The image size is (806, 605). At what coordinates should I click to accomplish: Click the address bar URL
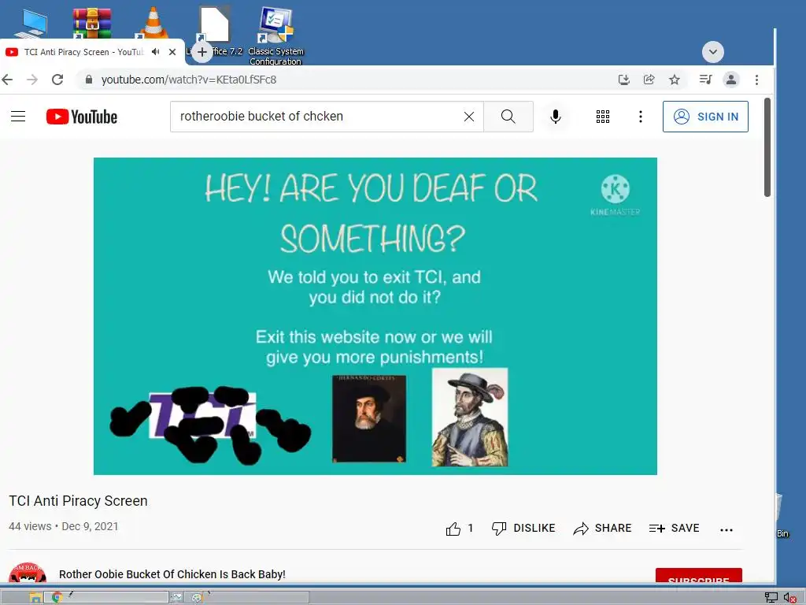pos(189,80)
